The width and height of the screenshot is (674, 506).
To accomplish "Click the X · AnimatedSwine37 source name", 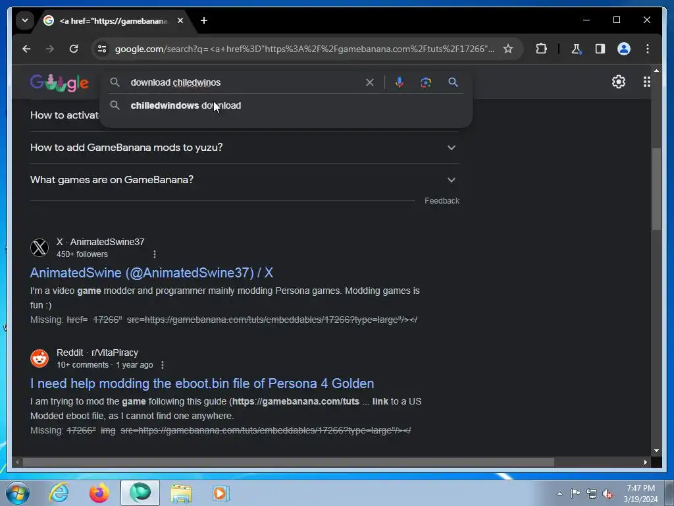I will click(x=101, y=242).
